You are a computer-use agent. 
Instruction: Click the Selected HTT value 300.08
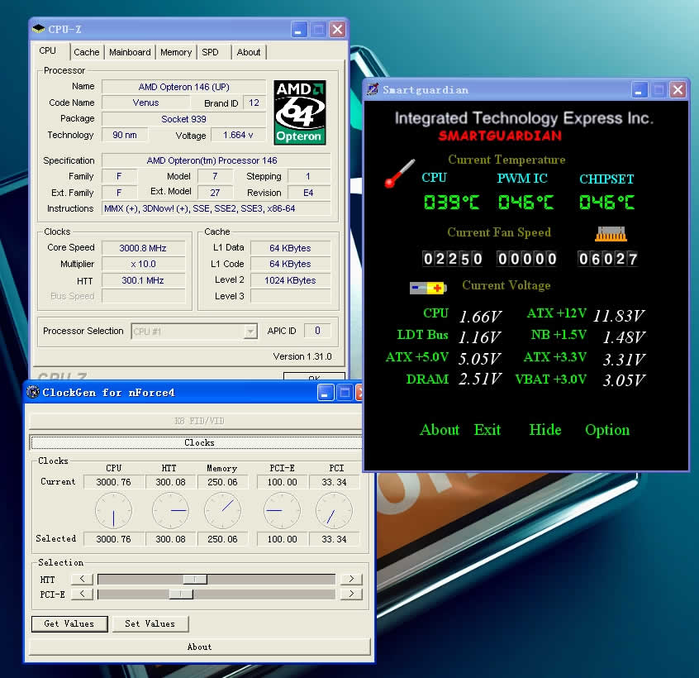point(170,539)
